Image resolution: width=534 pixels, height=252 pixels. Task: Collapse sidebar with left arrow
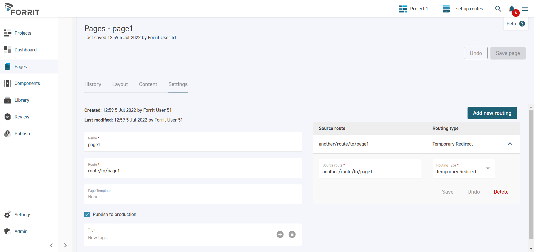click(51, 245)
